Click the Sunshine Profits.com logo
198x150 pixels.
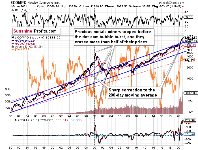[36, 31]
